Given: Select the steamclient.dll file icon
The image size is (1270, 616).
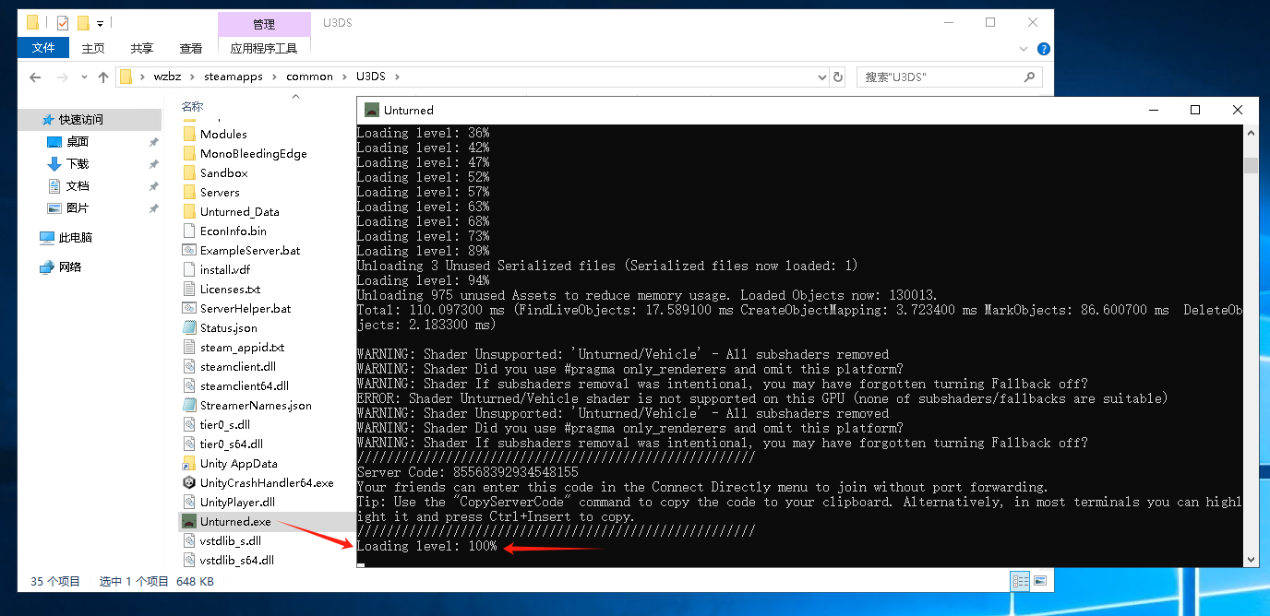Looking at the screenshot, I should click(189, 366).
